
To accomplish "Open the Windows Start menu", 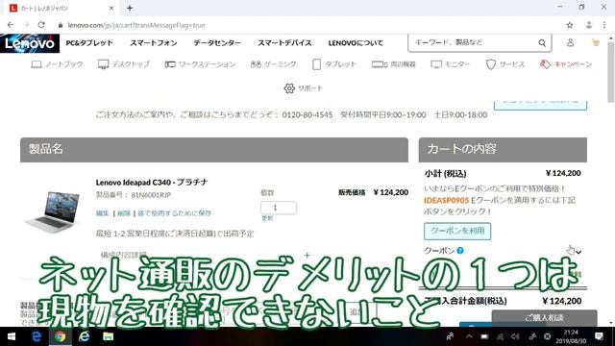I will tap(11, 336).
